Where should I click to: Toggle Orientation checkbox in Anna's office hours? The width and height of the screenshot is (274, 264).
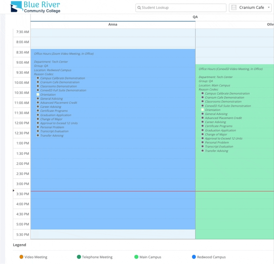tap(38, 94)
